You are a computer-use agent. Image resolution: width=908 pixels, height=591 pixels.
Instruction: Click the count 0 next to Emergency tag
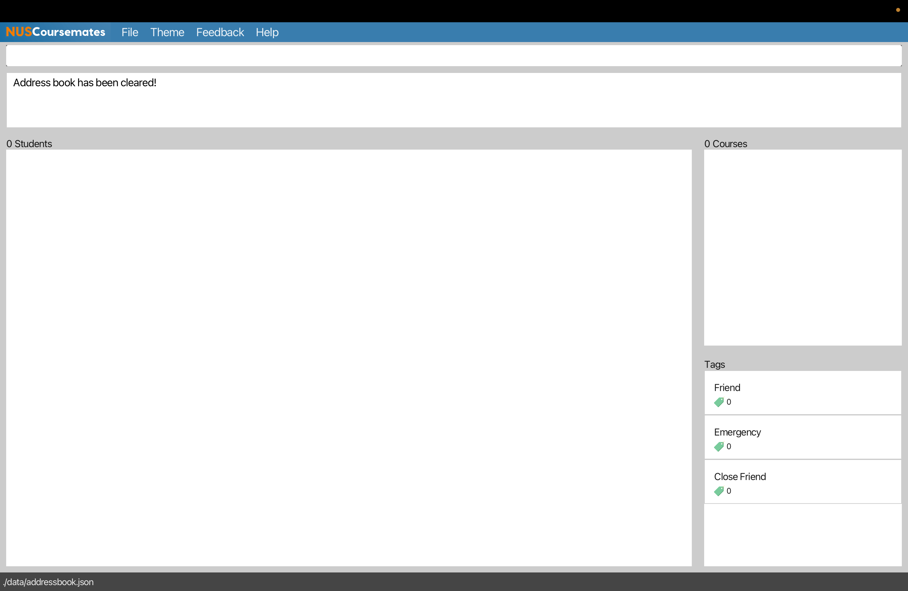click(729, 447)
